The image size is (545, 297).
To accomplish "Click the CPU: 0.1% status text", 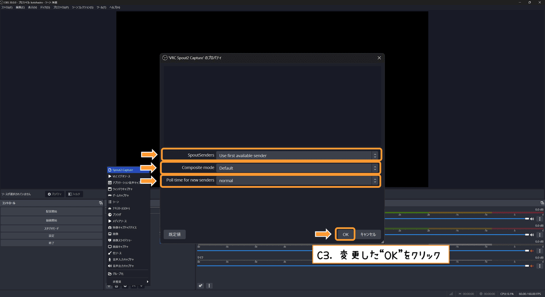I will point(507,293).
